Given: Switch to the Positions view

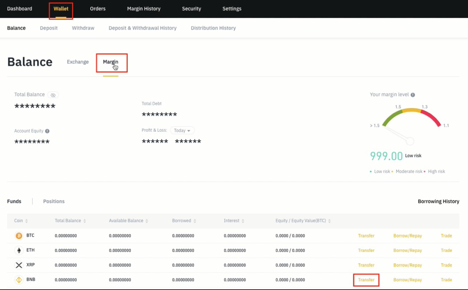Looking at the screenshot, I should (53, 201).
